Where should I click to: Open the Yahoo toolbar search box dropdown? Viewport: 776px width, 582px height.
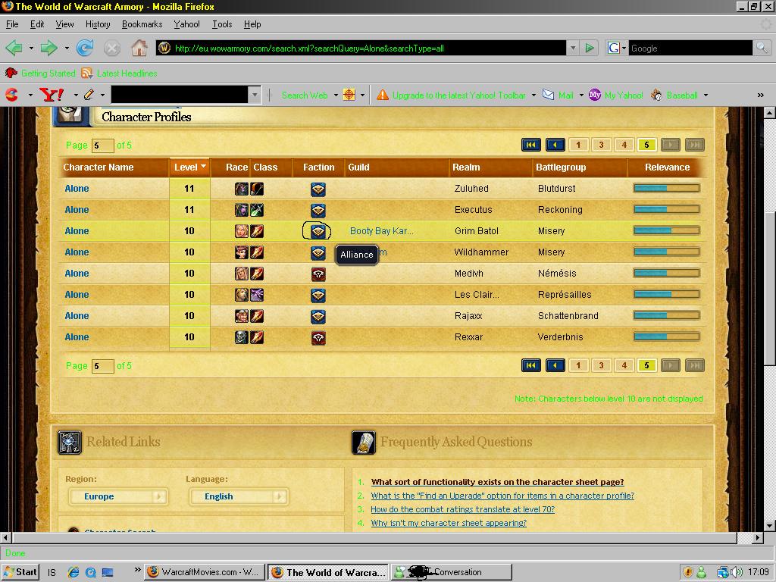click(255, 95)
